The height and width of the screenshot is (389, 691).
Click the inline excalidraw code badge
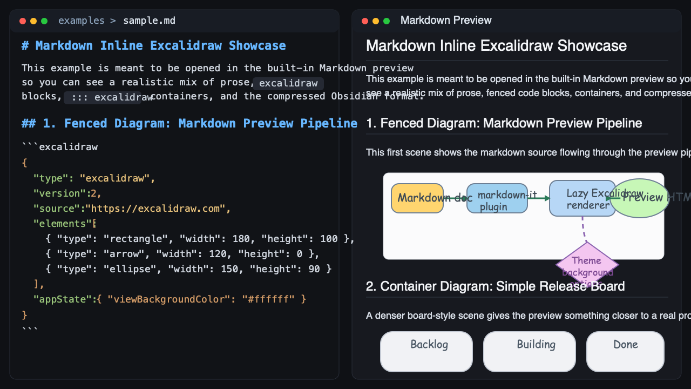pyautogui.click(x=288, y=83)
